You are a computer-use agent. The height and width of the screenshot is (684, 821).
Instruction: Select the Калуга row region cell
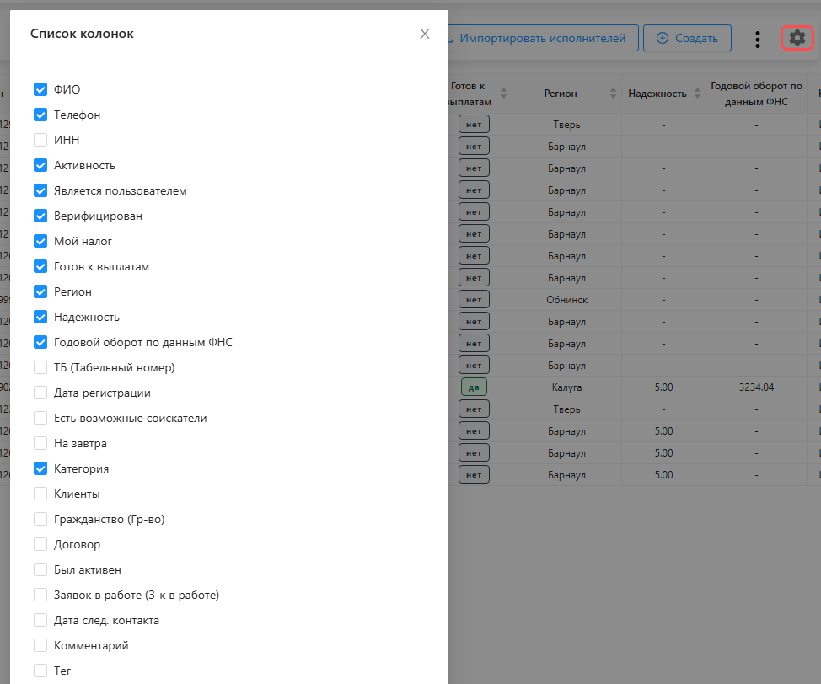coord(566,387)
